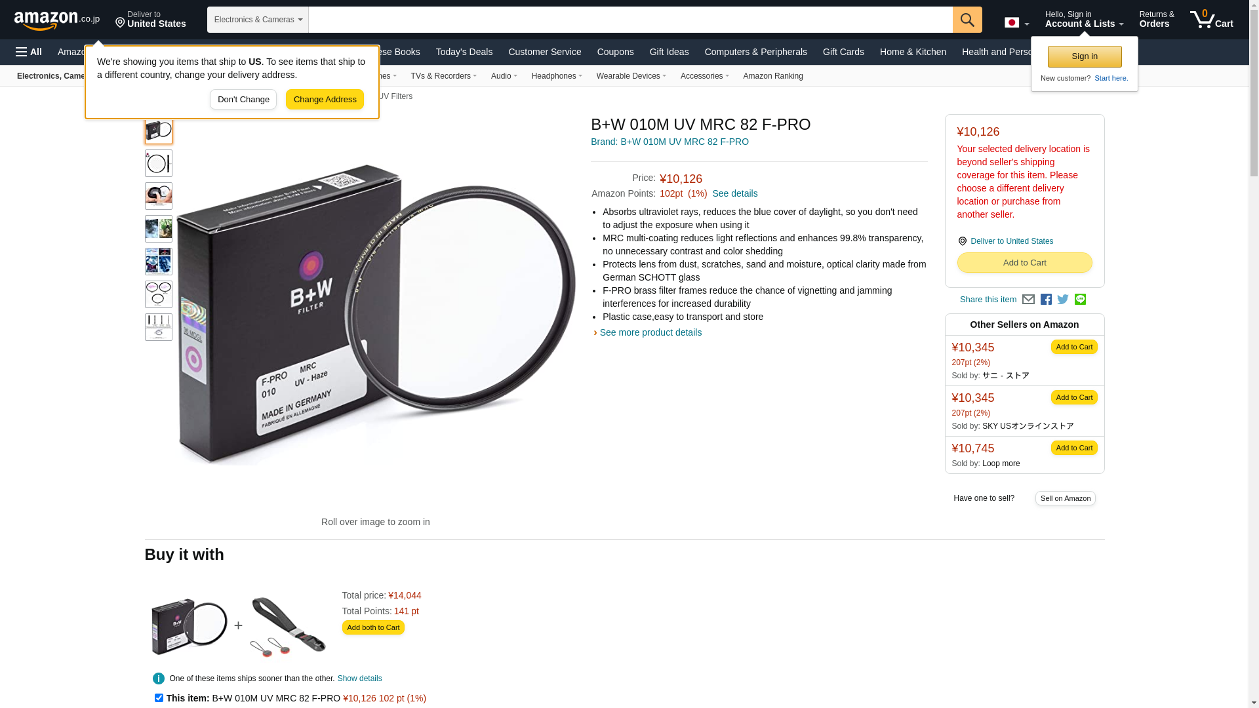Open the Japan flag language selector
The width and height of the screenshot is (1259, 708).
point(1016,22)
